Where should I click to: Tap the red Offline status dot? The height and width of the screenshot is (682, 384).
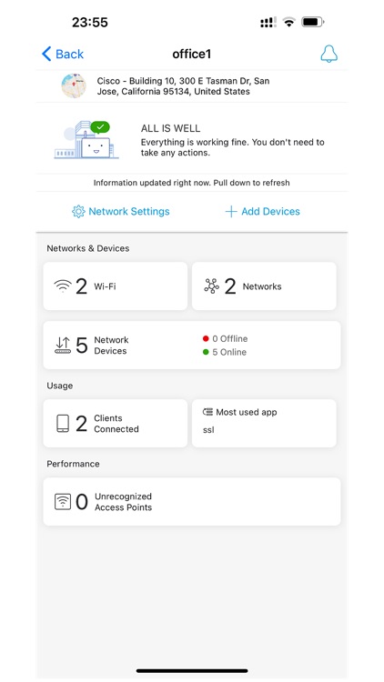click(x=206, y=338)
